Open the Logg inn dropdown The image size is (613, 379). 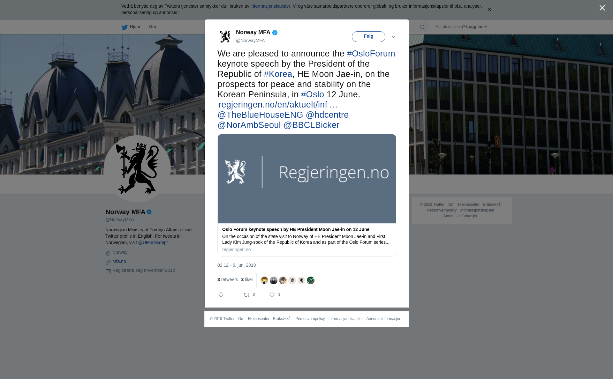476,27
